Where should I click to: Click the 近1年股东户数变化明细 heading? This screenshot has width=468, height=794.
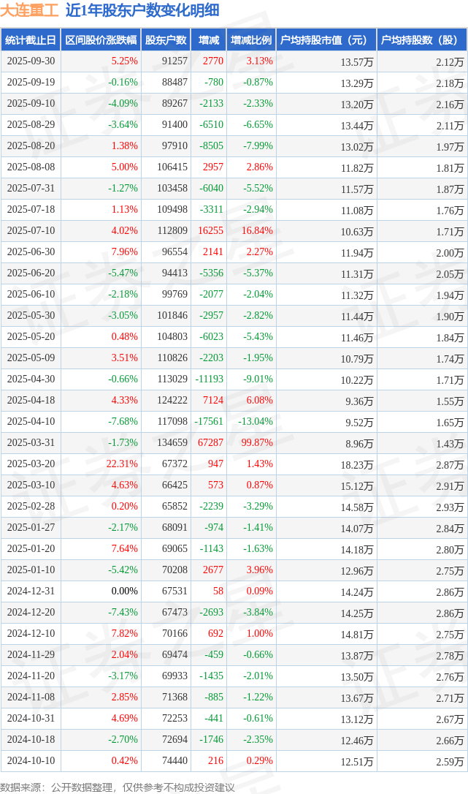point(142,11)
